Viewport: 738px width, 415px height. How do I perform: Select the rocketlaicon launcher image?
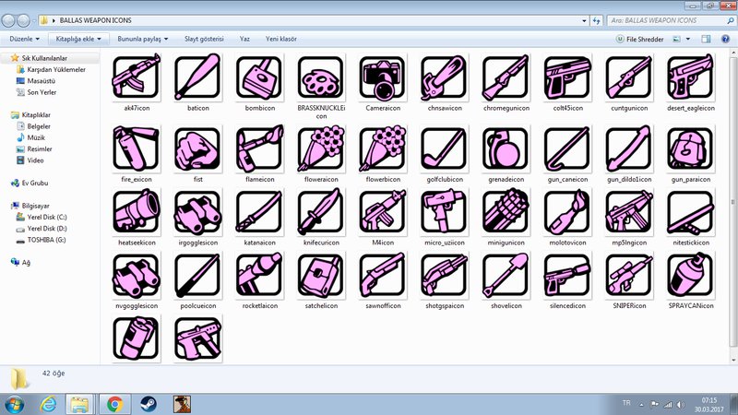[259, 275]
